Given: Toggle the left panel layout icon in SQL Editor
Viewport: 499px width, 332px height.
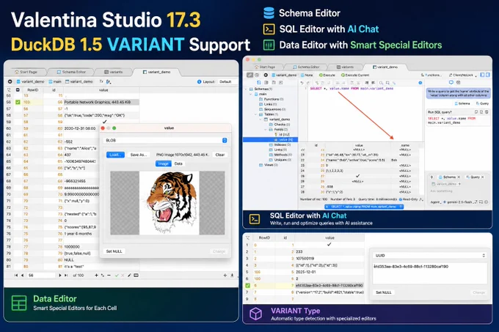Looking at the screenshot, I should [x=482, y=75].
